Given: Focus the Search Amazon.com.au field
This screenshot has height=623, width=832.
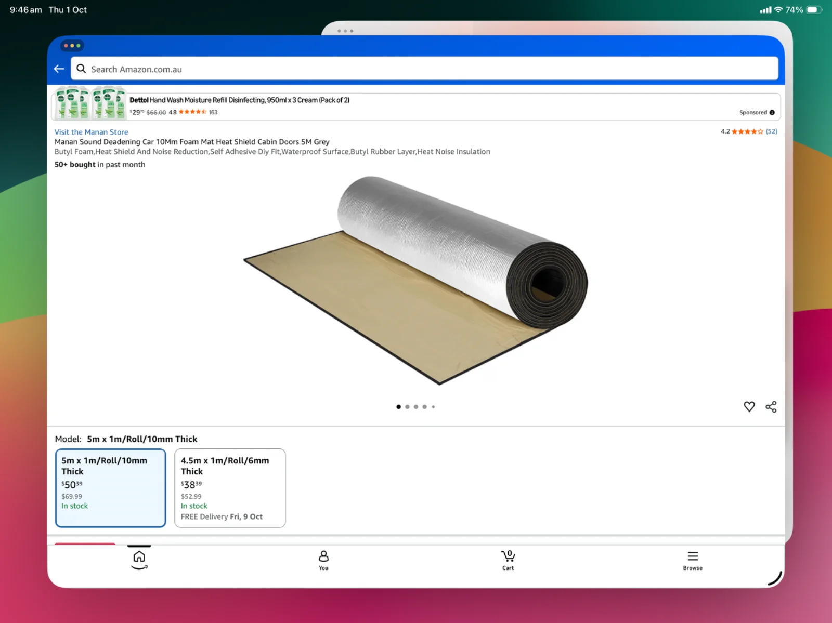Looking at the screenshot, I should [424, 69].
